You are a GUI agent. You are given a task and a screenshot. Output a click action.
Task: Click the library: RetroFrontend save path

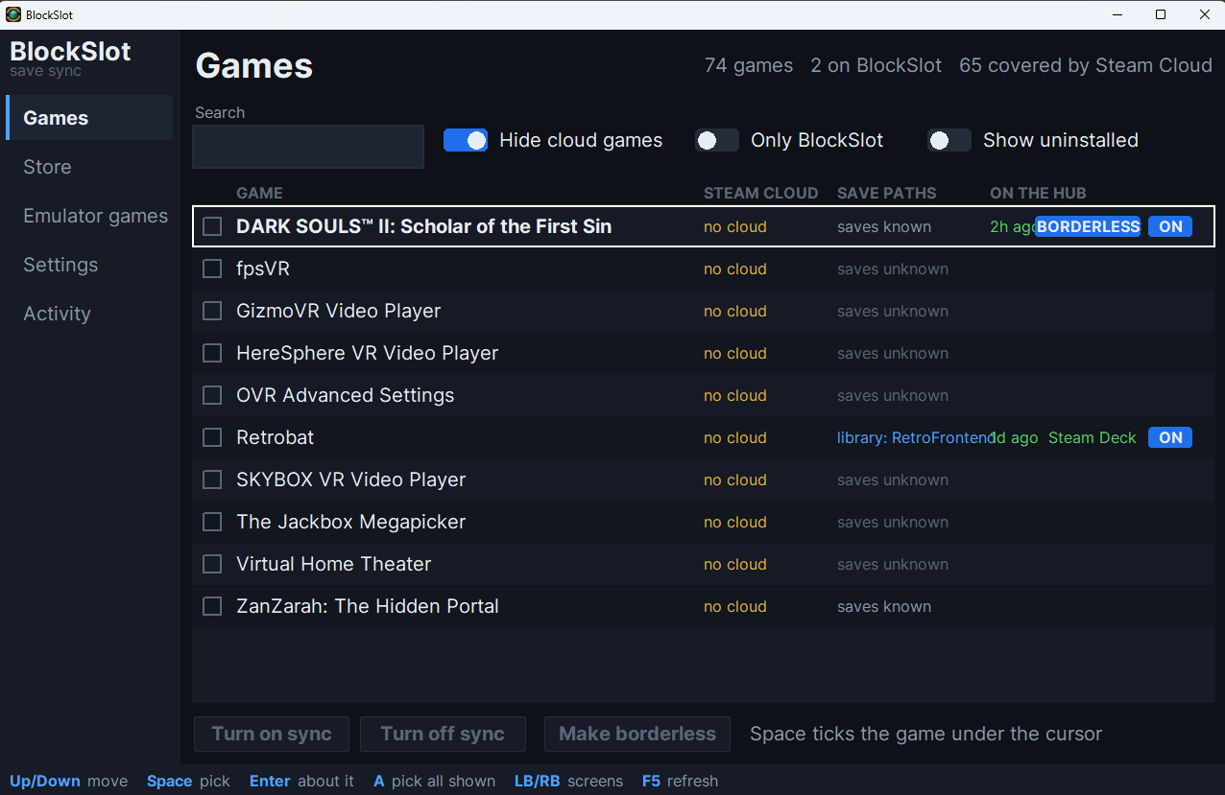point(915,437)
